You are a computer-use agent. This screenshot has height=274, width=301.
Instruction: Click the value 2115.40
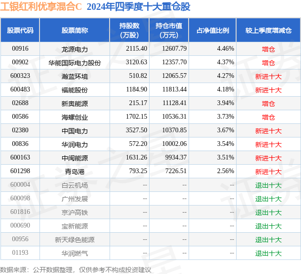(136, 49)
